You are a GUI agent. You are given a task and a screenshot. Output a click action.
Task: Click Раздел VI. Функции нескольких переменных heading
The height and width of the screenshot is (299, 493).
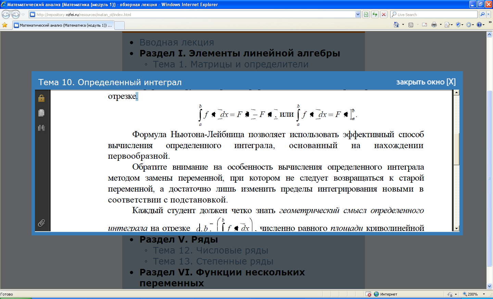222,278
